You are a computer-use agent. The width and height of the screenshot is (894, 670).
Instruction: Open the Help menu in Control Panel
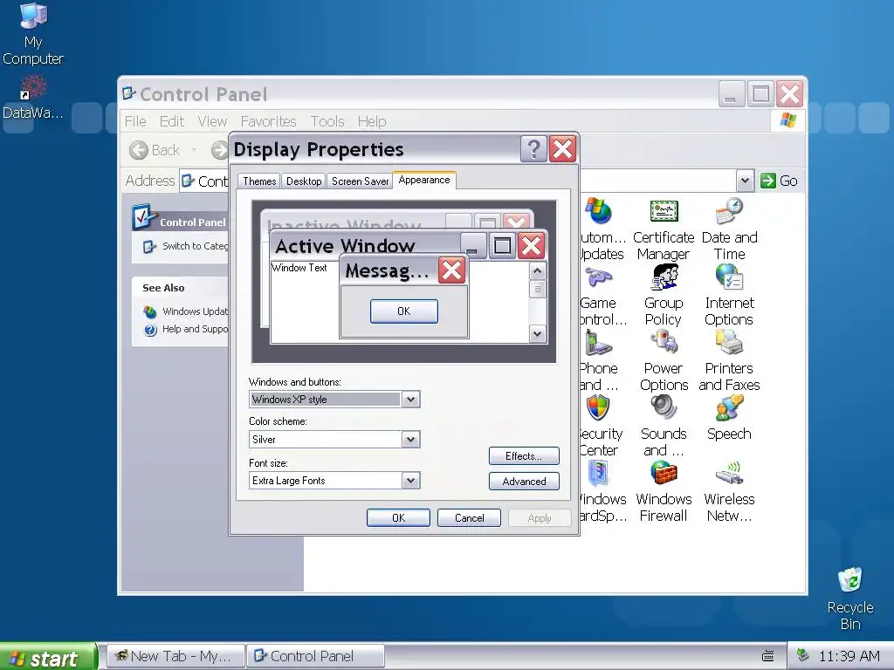[x=372, y=121]
